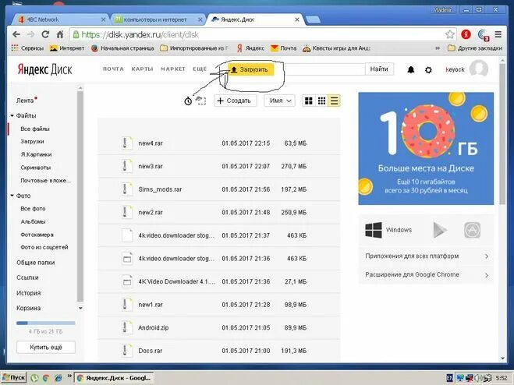Screen dimensions: 514x385
Task: Open the Создать create button
Action: coord(236,101)
